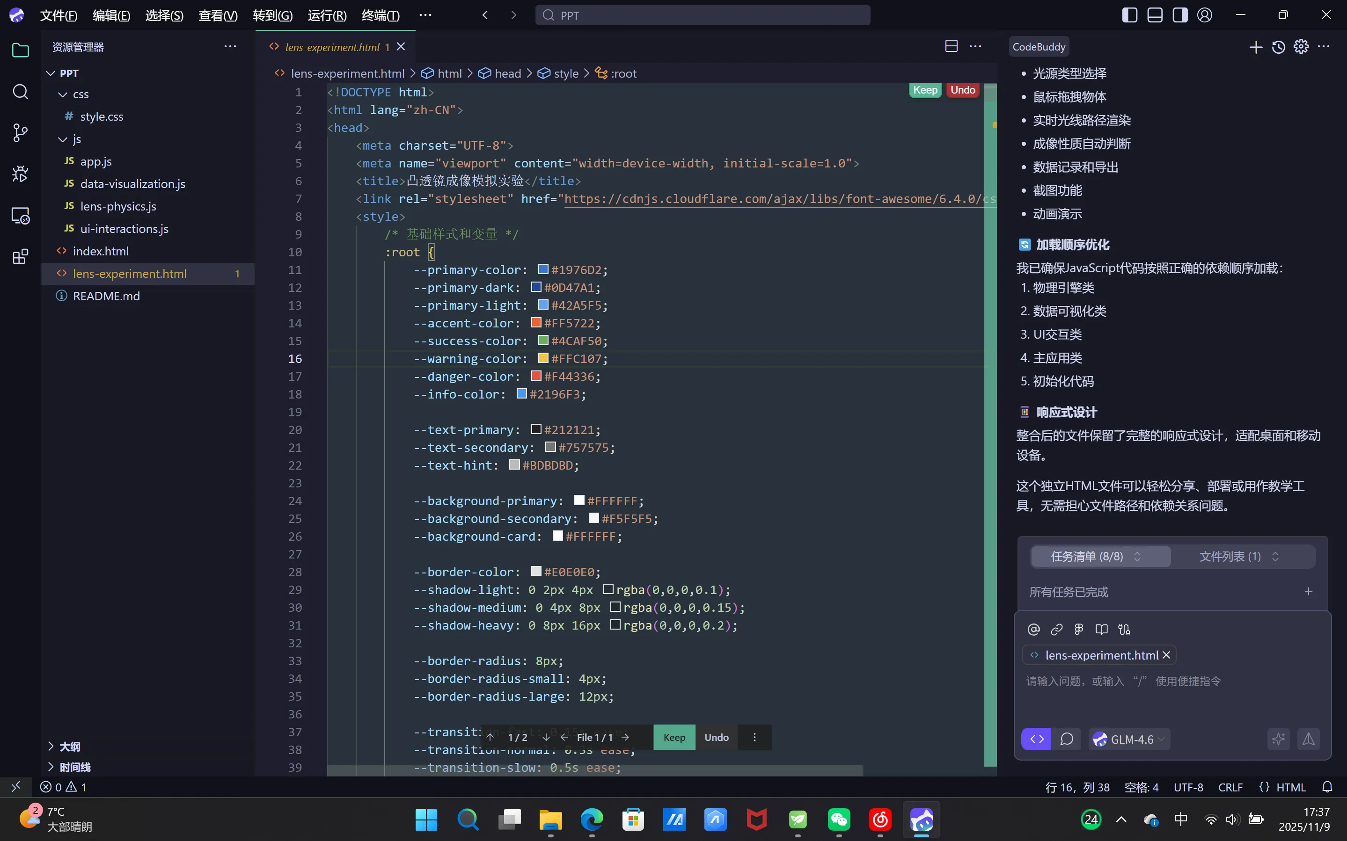
Task: Open CodeBuddy chat history
Action: (x=1279, y=47)
